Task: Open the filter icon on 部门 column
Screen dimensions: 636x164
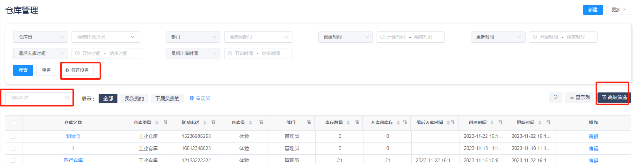Action: [x=309, y=123]
